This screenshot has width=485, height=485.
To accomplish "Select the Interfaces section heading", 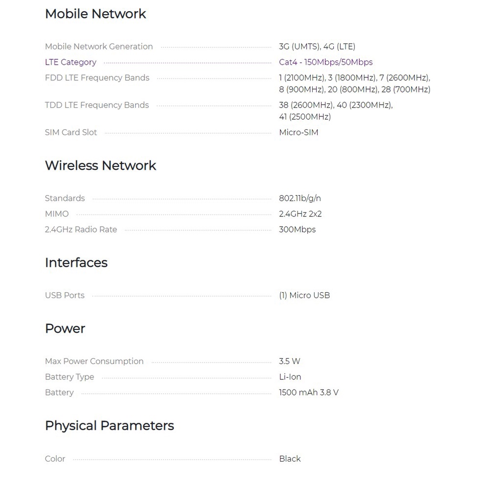I will click(x=76, y=263).
